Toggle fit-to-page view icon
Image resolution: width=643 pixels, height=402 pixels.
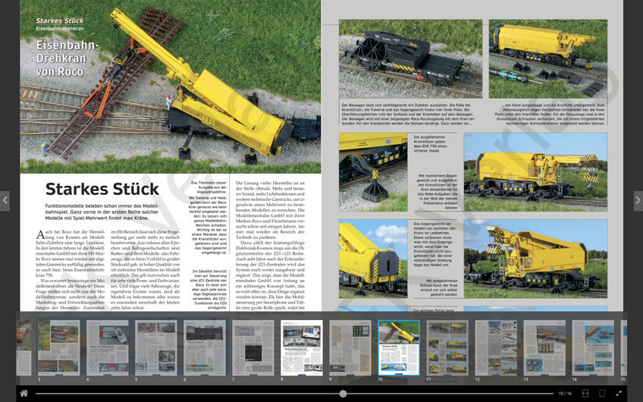[585, 394]
